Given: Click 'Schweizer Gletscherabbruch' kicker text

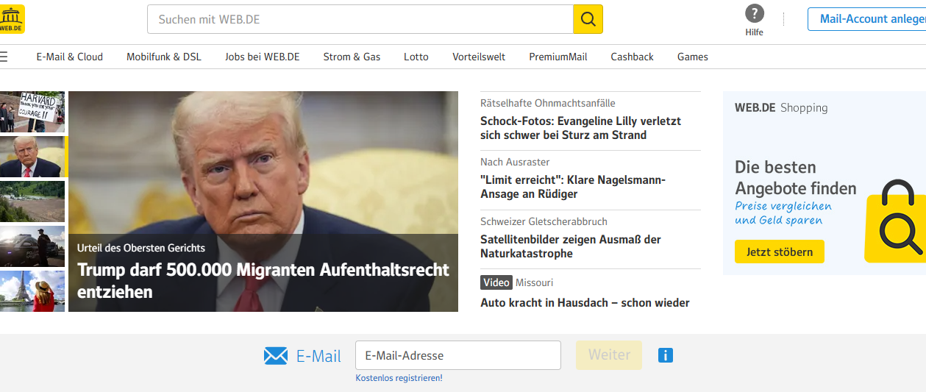Looking at the screenshot, I should 544,221.
